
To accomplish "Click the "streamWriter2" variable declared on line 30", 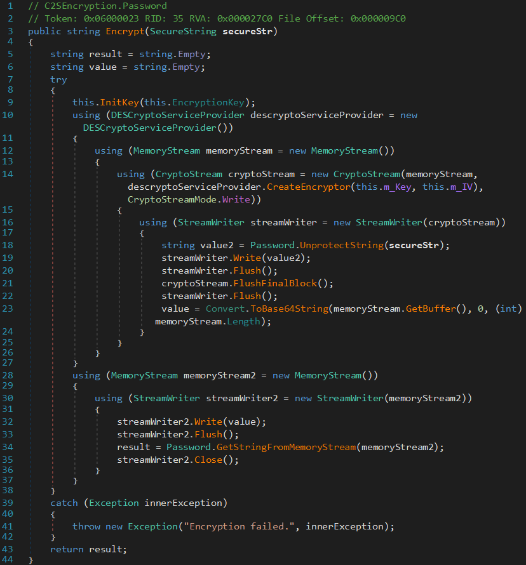I will (242, 398).
